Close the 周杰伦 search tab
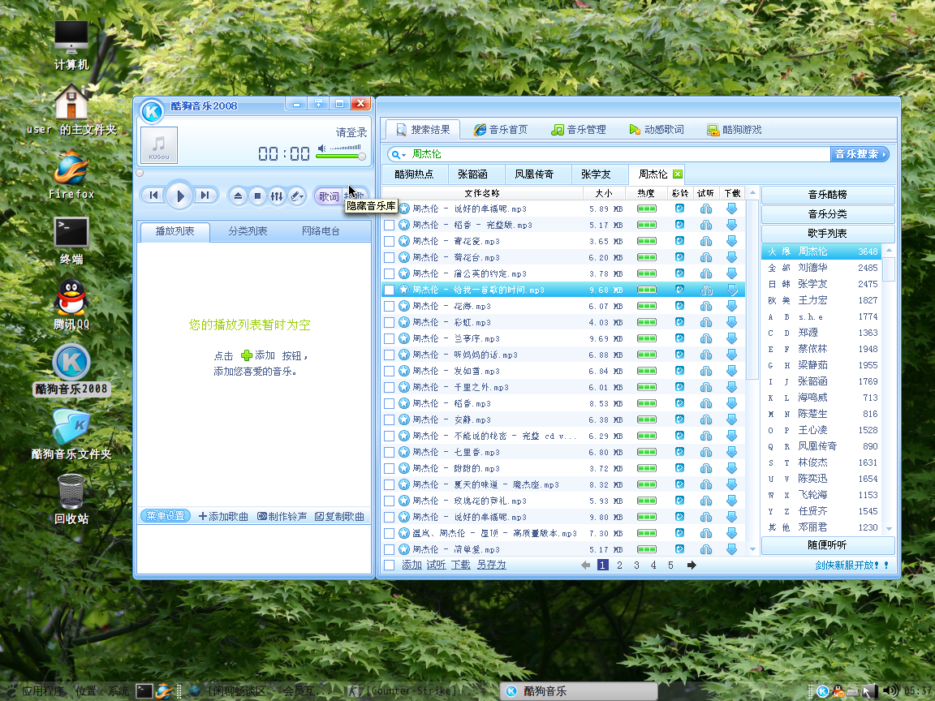This screenshot has height=701, width=935. [x=678, y=174]
